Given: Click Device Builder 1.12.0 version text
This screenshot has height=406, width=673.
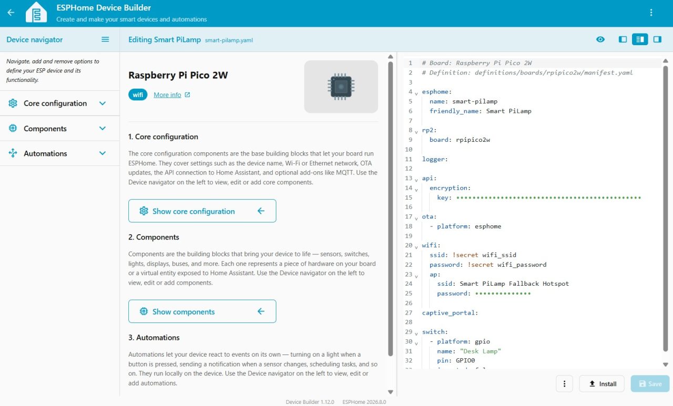Looking at the screenshot, I should click(x=310, y=402).
